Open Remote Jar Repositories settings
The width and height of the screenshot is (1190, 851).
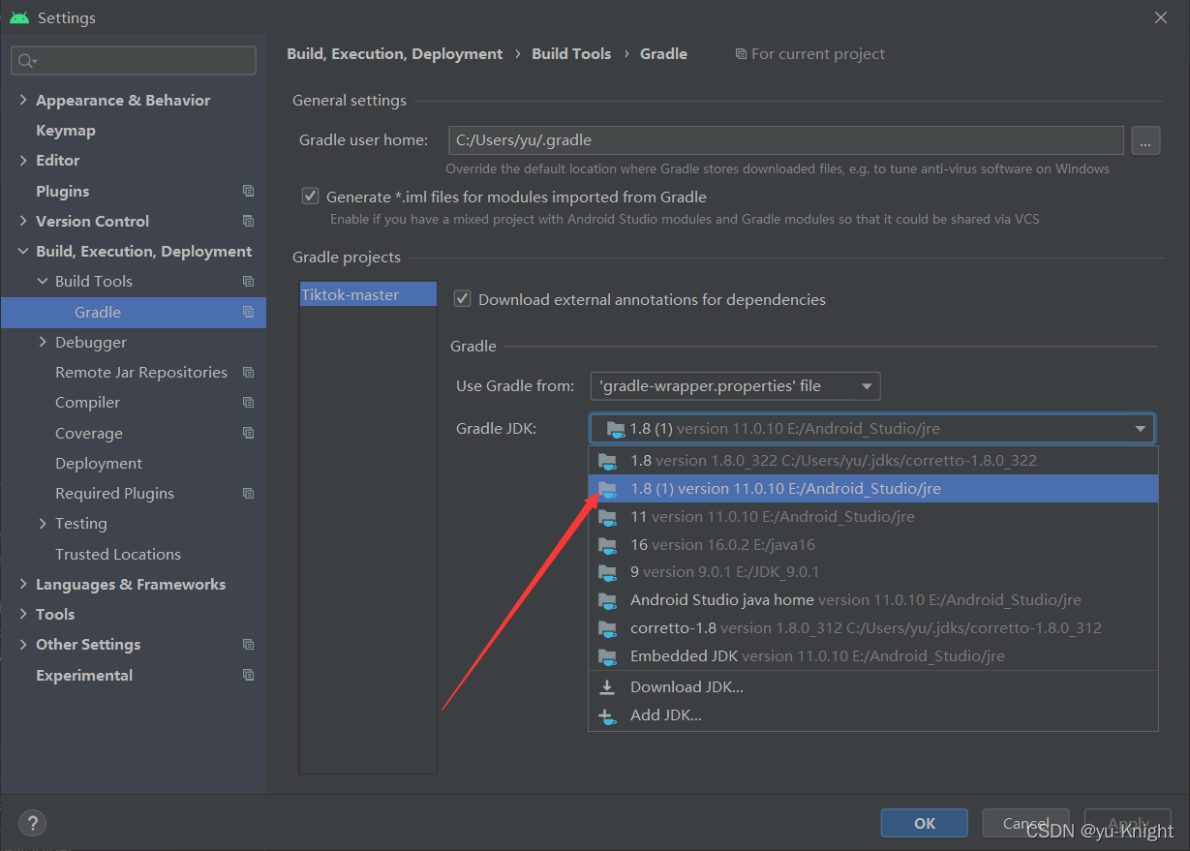coord(141,372)
